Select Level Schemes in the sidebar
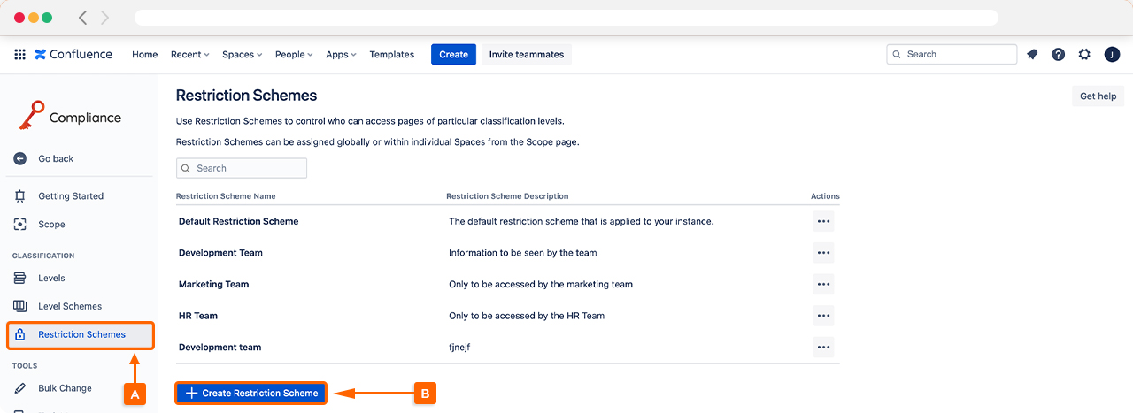Screen dimensions: 1133x413 click(x=69, y=306)
